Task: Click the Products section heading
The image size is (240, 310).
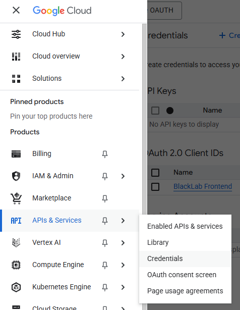Action: (25, 132)
